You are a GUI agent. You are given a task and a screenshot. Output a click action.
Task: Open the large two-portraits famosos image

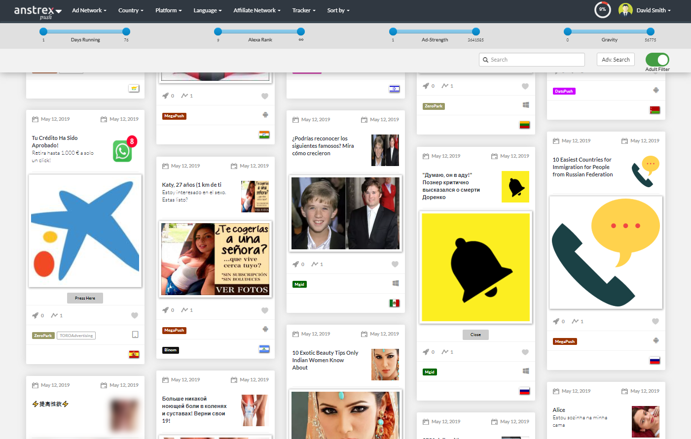pos(346,213)
